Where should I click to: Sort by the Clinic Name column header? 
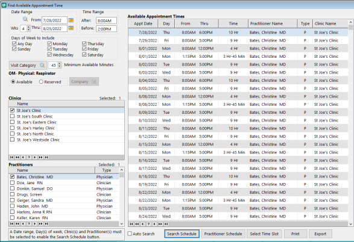[x=330, y=23]
